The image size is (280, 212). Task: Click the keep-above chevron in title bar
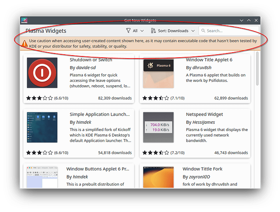point(249,20)
